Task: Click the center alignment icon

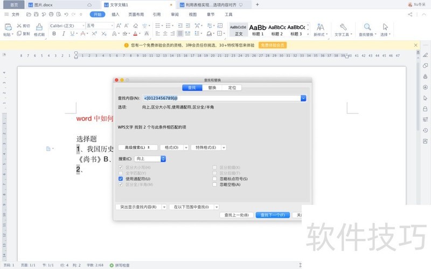Action: [165, 33]
